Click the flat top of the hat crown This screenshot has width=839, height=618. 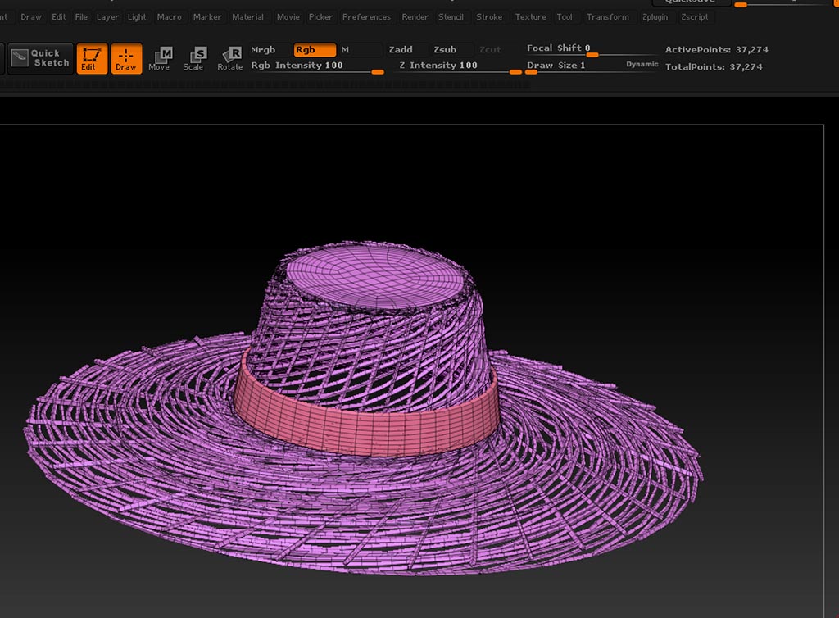(375, 275)
